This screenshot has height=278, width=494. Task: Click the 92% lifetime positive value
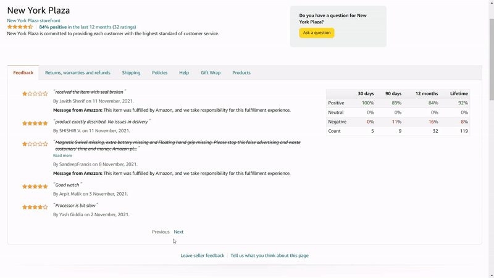[463, 103]
